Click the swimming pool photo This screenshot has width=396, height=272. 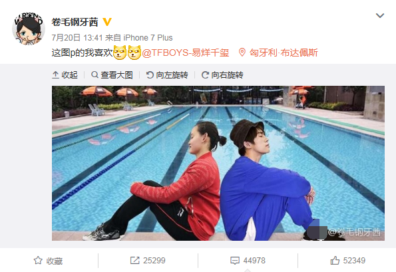click(218, 163)
